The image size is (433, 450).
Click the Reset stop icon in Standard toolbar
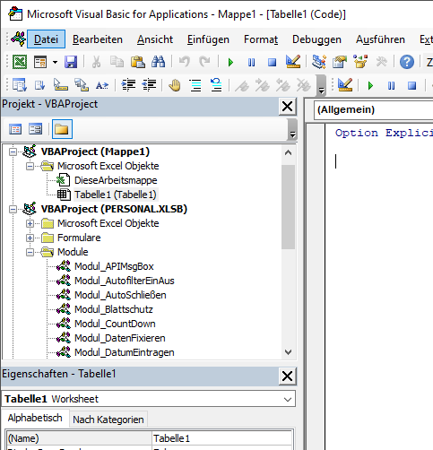tap(272, 63)
